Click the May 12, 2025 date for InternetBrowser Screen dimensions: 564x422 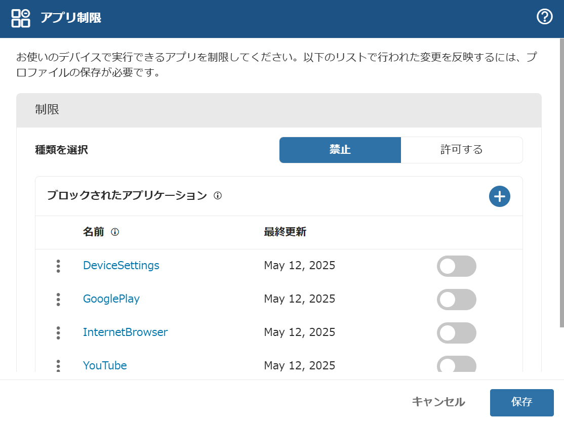(299, 332)
